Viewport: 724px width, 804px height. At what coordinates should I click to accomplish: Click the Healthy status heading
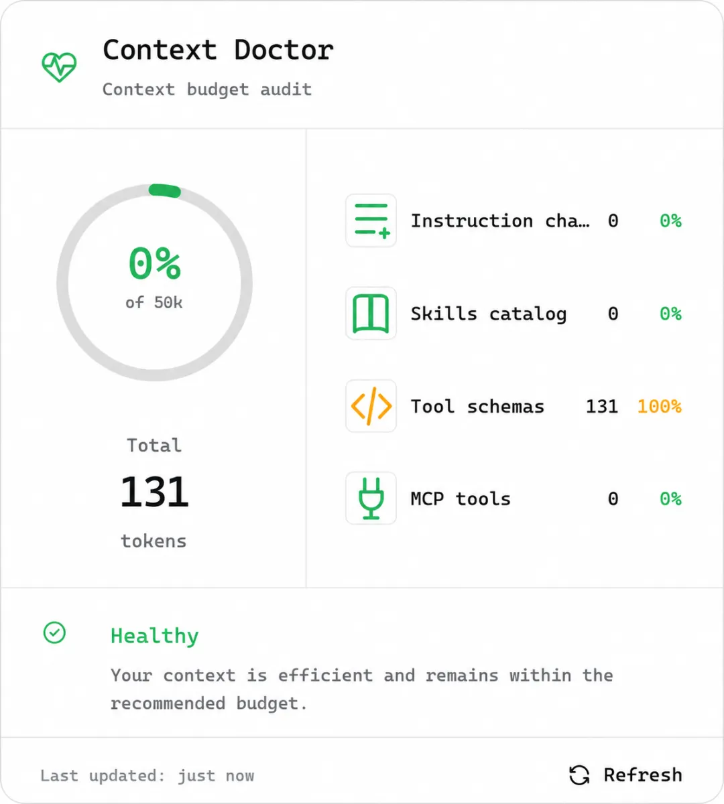[x=155, y=636]
